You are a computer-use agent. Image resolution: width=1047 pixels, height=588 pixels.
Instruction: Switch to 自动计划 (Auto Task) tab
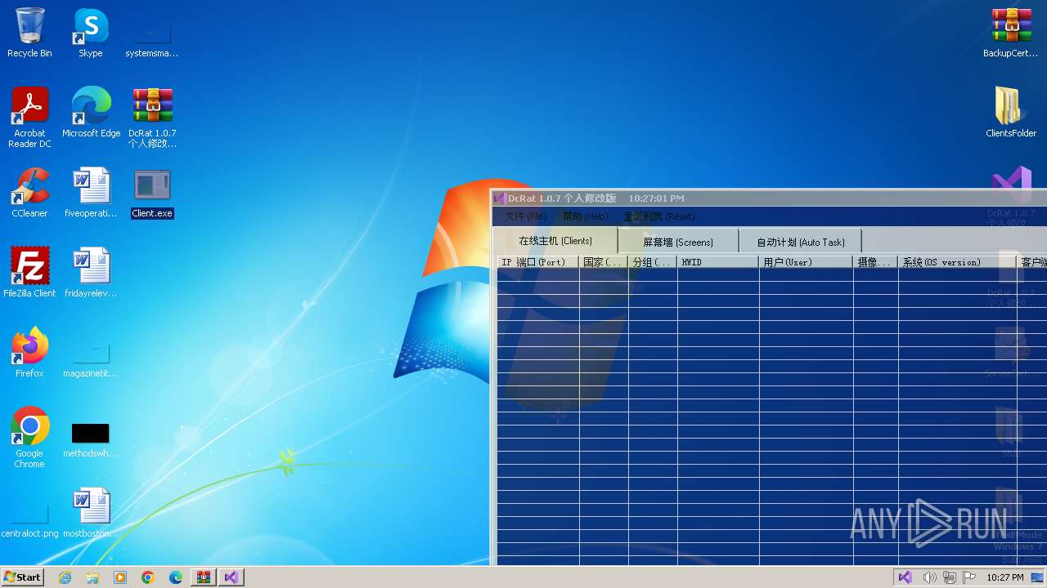[801, 242]
